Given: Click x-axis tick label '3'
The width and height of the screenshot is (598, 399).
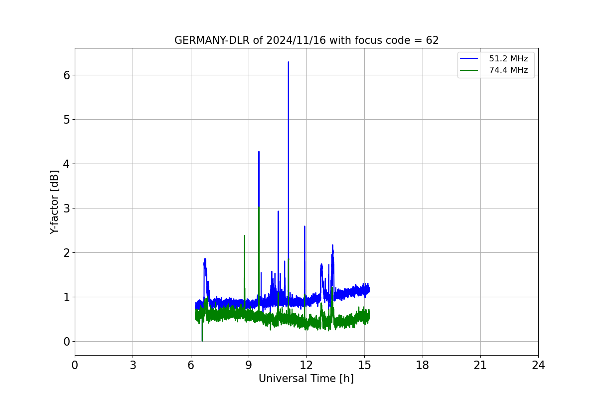Looking at the screenshot, I should click(133, 365).
